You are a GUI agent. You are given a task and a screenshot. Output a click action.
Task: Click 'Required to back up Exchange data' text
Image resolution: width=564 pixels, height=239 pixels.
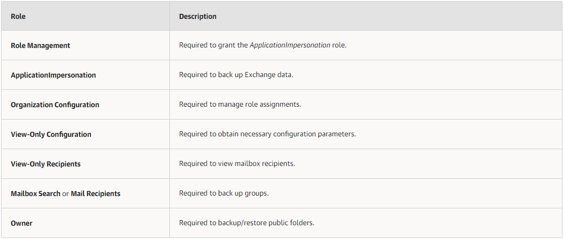pyautogui.click(x=236, y=76)
